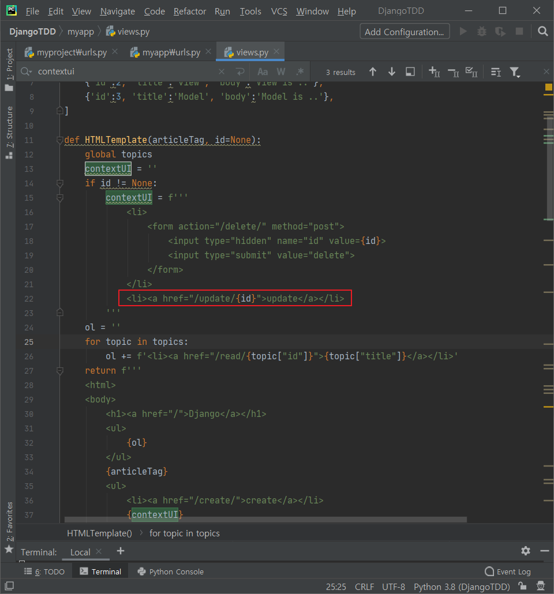Click DjangoTDD breadcrumb
This screenshot has width=554, height=594.
32,32
